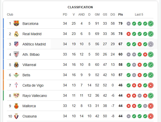Open the Villarreal team link
The width and height of the screenshot is (161, 122).
[29, 65]
